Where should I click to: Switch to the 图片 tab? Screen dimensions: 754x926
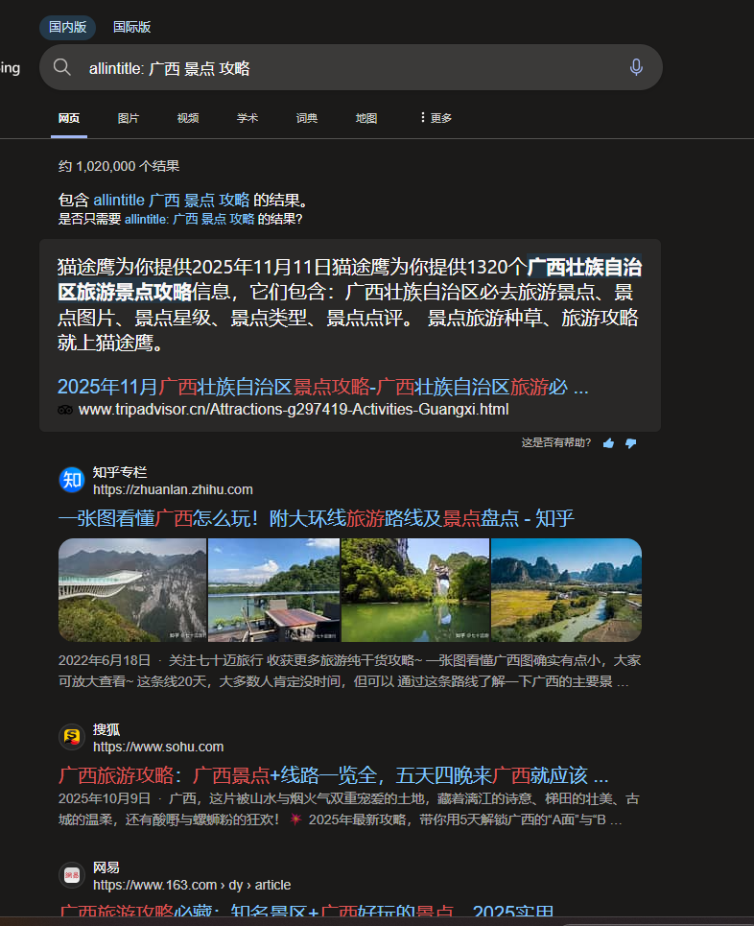click(129, 118)
